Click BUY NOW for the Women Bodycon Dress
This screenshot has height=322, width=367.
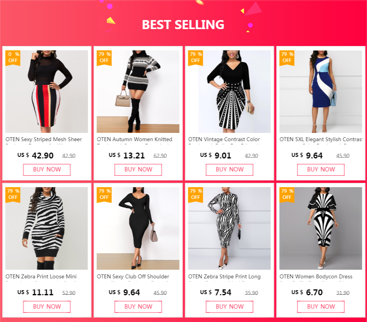(321, 307)
